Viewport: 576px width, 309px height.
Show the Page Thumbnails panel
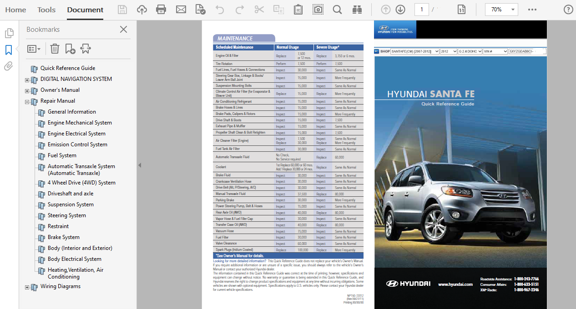9,33
